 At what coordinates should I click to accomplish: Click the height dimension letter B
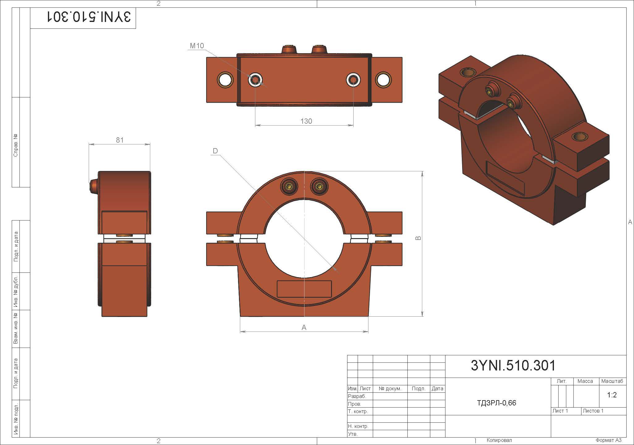(418, 238)
